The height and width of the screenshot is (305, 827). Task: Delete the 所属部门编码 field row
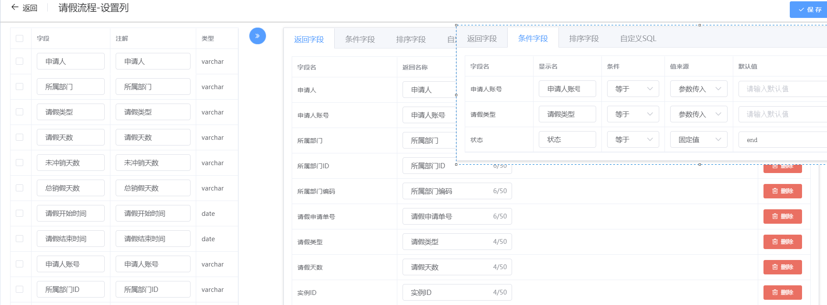(782, 191)
